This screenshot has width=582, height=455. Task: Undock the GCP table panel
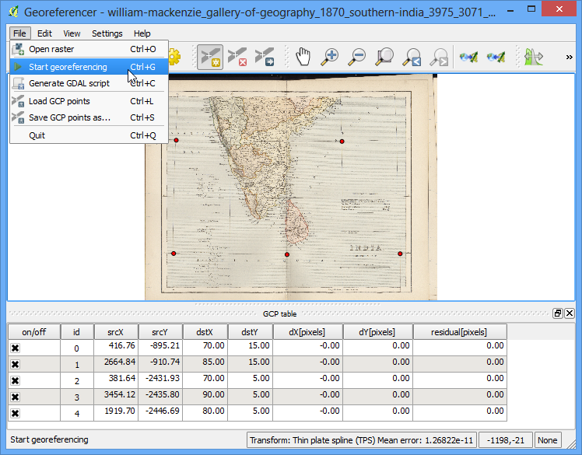[x=558, y=313]
